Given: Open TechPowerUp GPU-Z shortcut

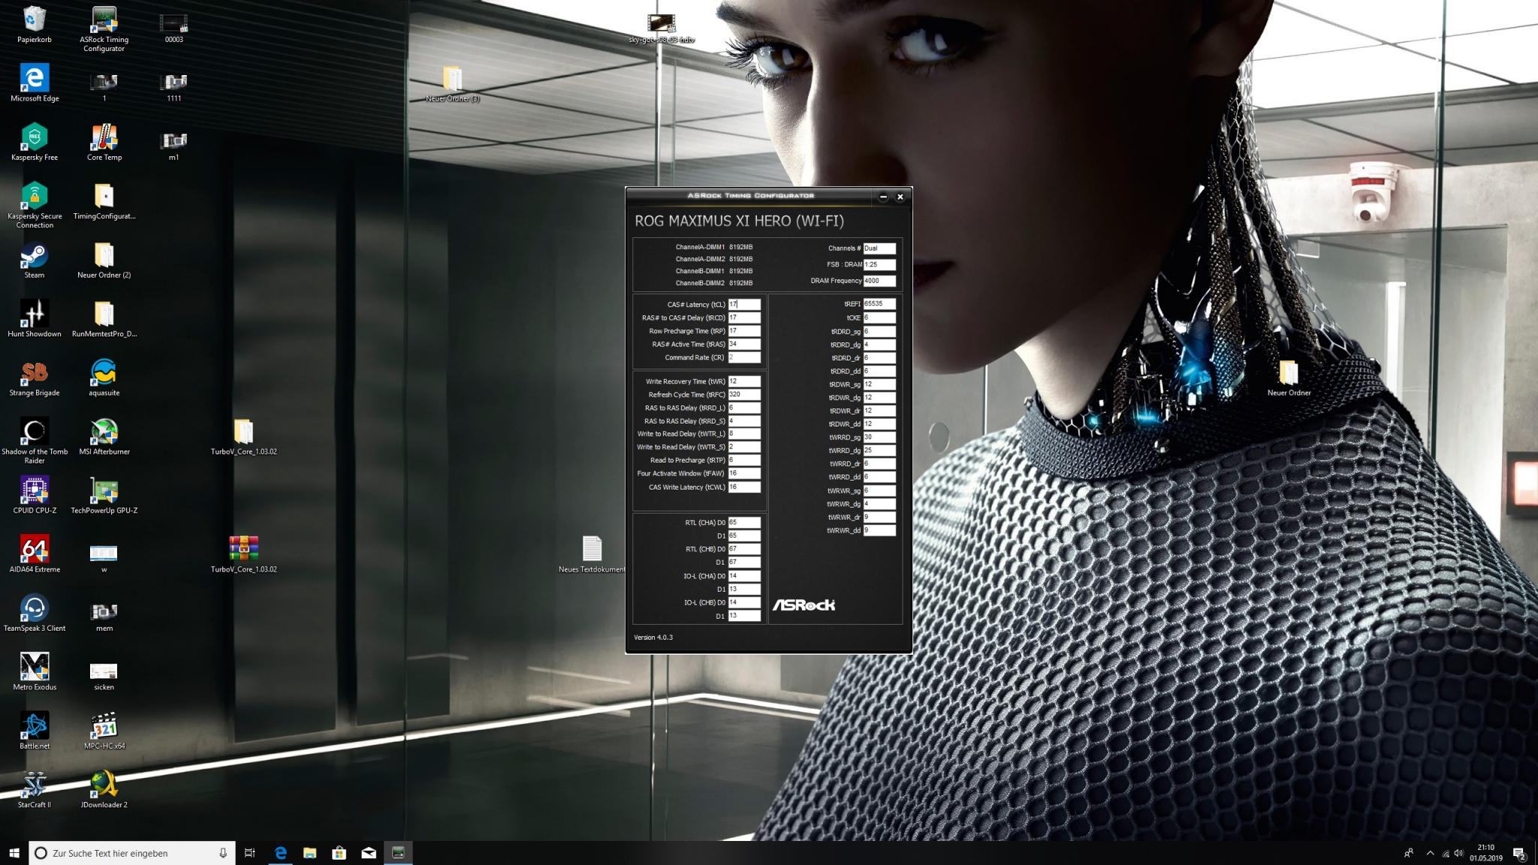Looking at the screenshot, I should pos(104,496).
